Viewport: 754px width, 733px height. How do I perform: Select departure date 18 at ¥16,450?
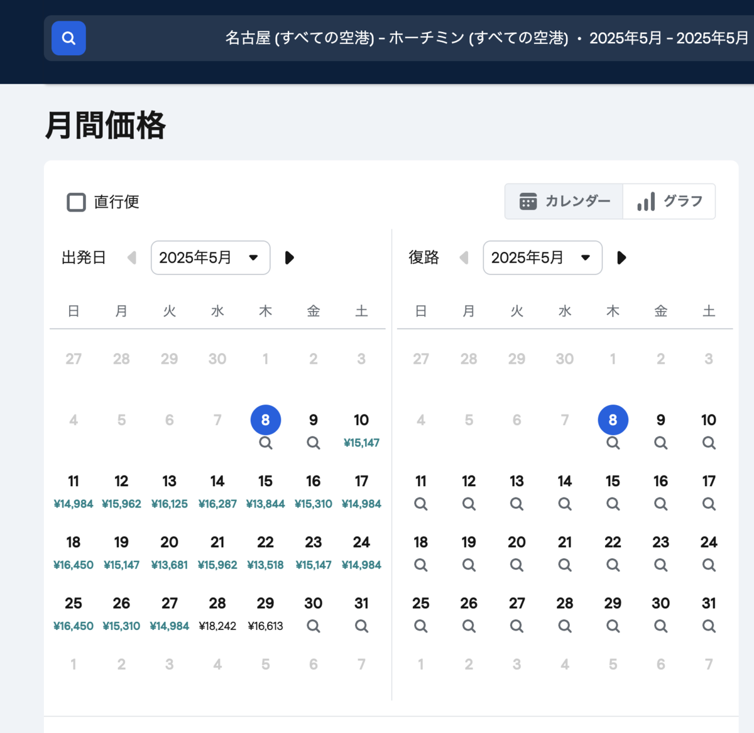coord(74,552)
